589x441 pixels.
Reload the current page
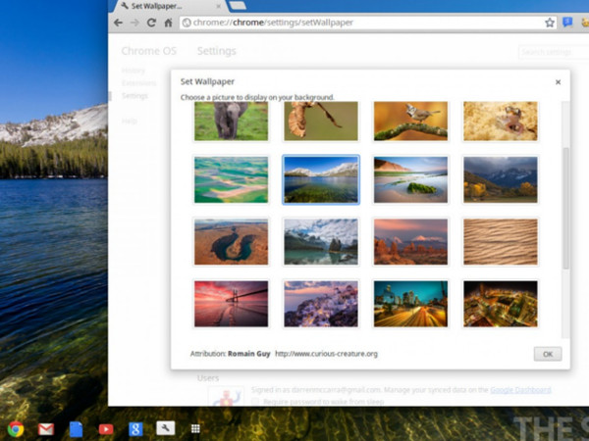(x=151, y=23)
